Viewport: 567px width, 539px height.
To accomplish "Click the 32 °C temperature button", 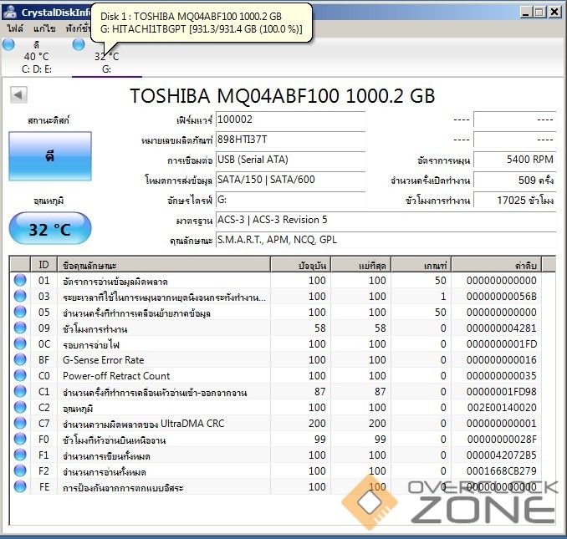I will 50,230.
